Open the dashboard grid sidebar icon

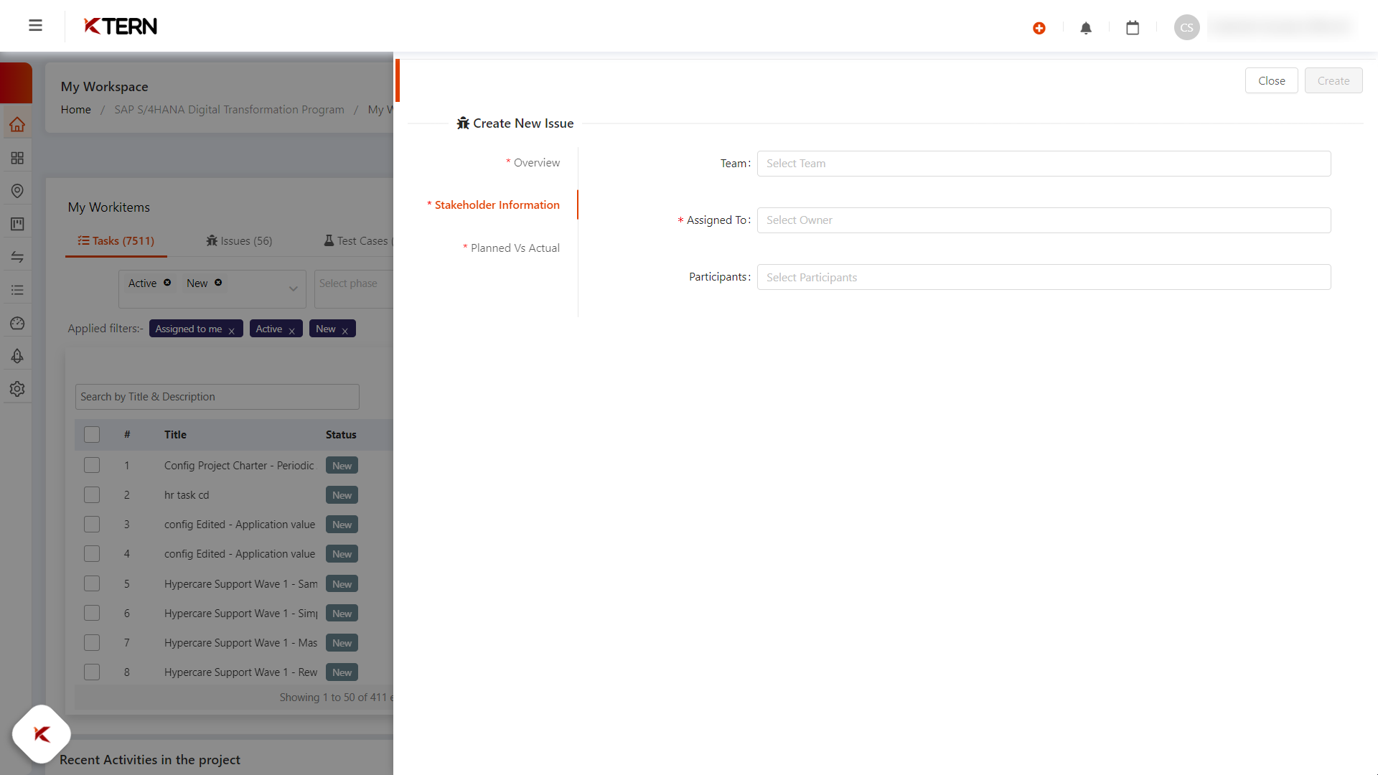tap(17, 158)
